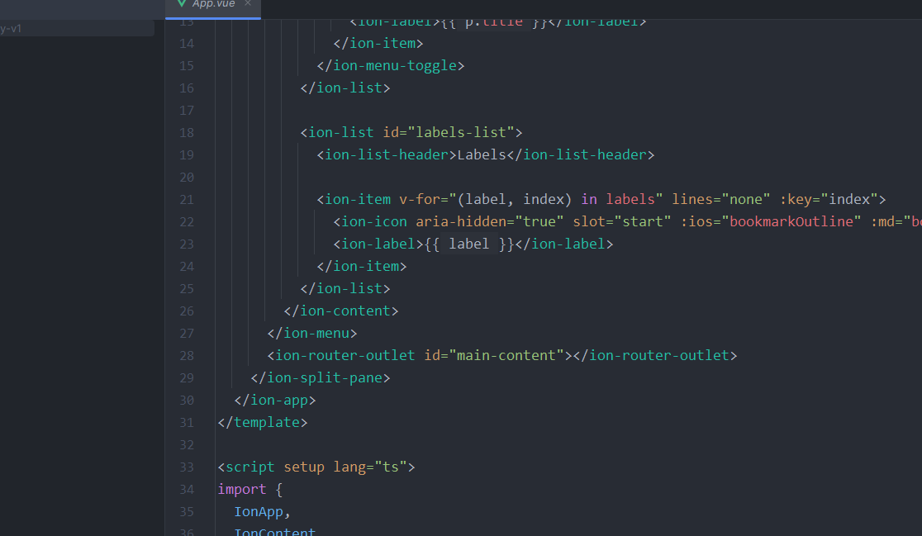Click the bookmarkOutline value
This screenshot has width=922, height=536.
tap(791, 221)
